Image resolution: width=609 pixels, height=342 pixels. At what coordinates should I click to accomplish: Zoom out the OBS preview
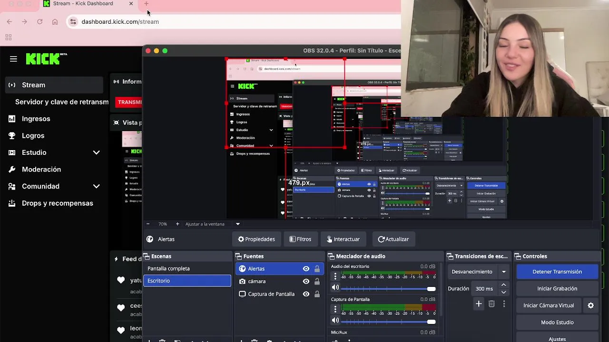[148, 224]
